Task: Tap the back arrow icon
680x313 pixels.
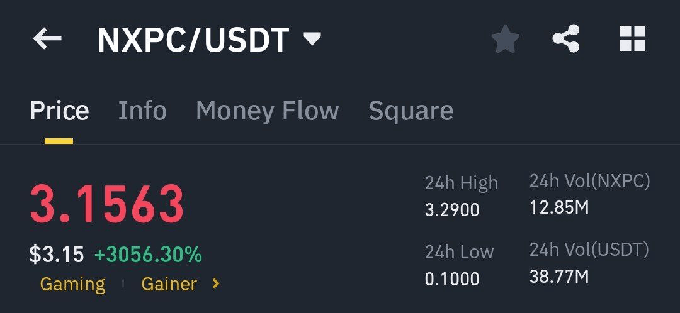Action: coord(47,40)
